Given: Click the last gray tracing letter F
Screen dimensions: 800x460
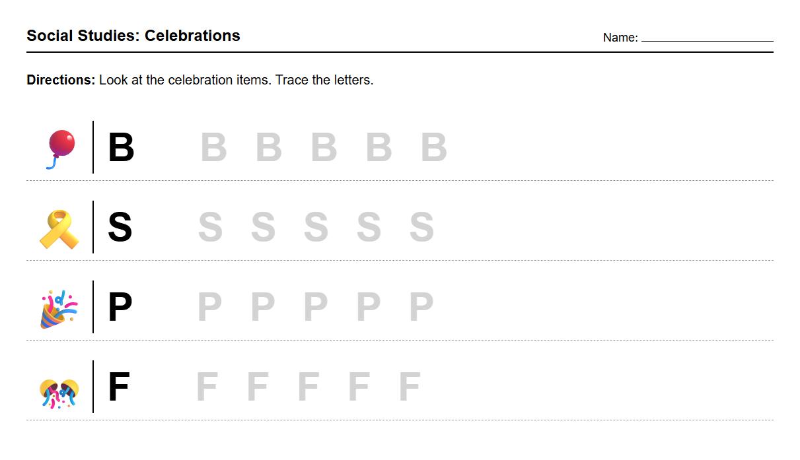Looking at the screenshot, I should point(410,387).
